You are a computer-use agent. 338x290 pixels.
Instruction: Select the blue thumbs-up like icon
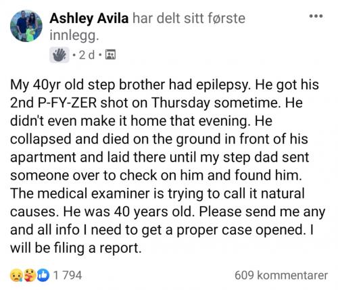point(43,275)
